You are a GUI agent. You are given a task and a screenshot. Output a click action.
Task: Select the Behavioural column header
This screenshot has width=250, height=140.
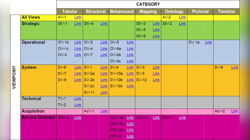pyautogui.click(x=122, y=12)
